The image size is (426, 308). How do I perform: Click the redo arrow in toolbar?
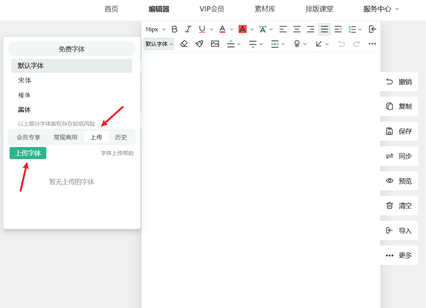pos(357,44)
